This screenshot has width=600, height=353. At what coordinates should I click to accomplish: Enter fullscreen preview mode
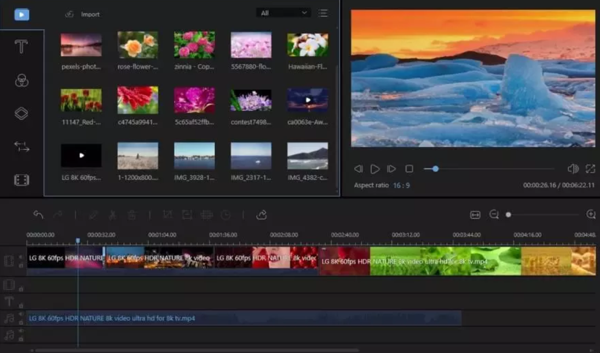click(x=590, y=169)
